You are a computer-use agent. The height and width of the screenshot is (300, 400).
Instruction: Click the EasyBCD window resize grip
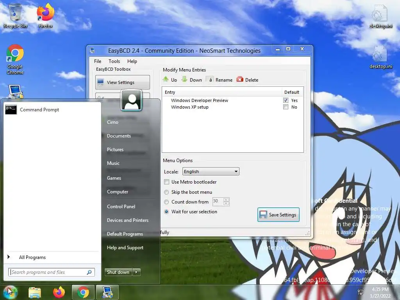pyautogui.click(x=308, y=233)
